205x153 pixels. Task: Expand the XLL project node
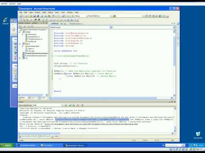20,58
